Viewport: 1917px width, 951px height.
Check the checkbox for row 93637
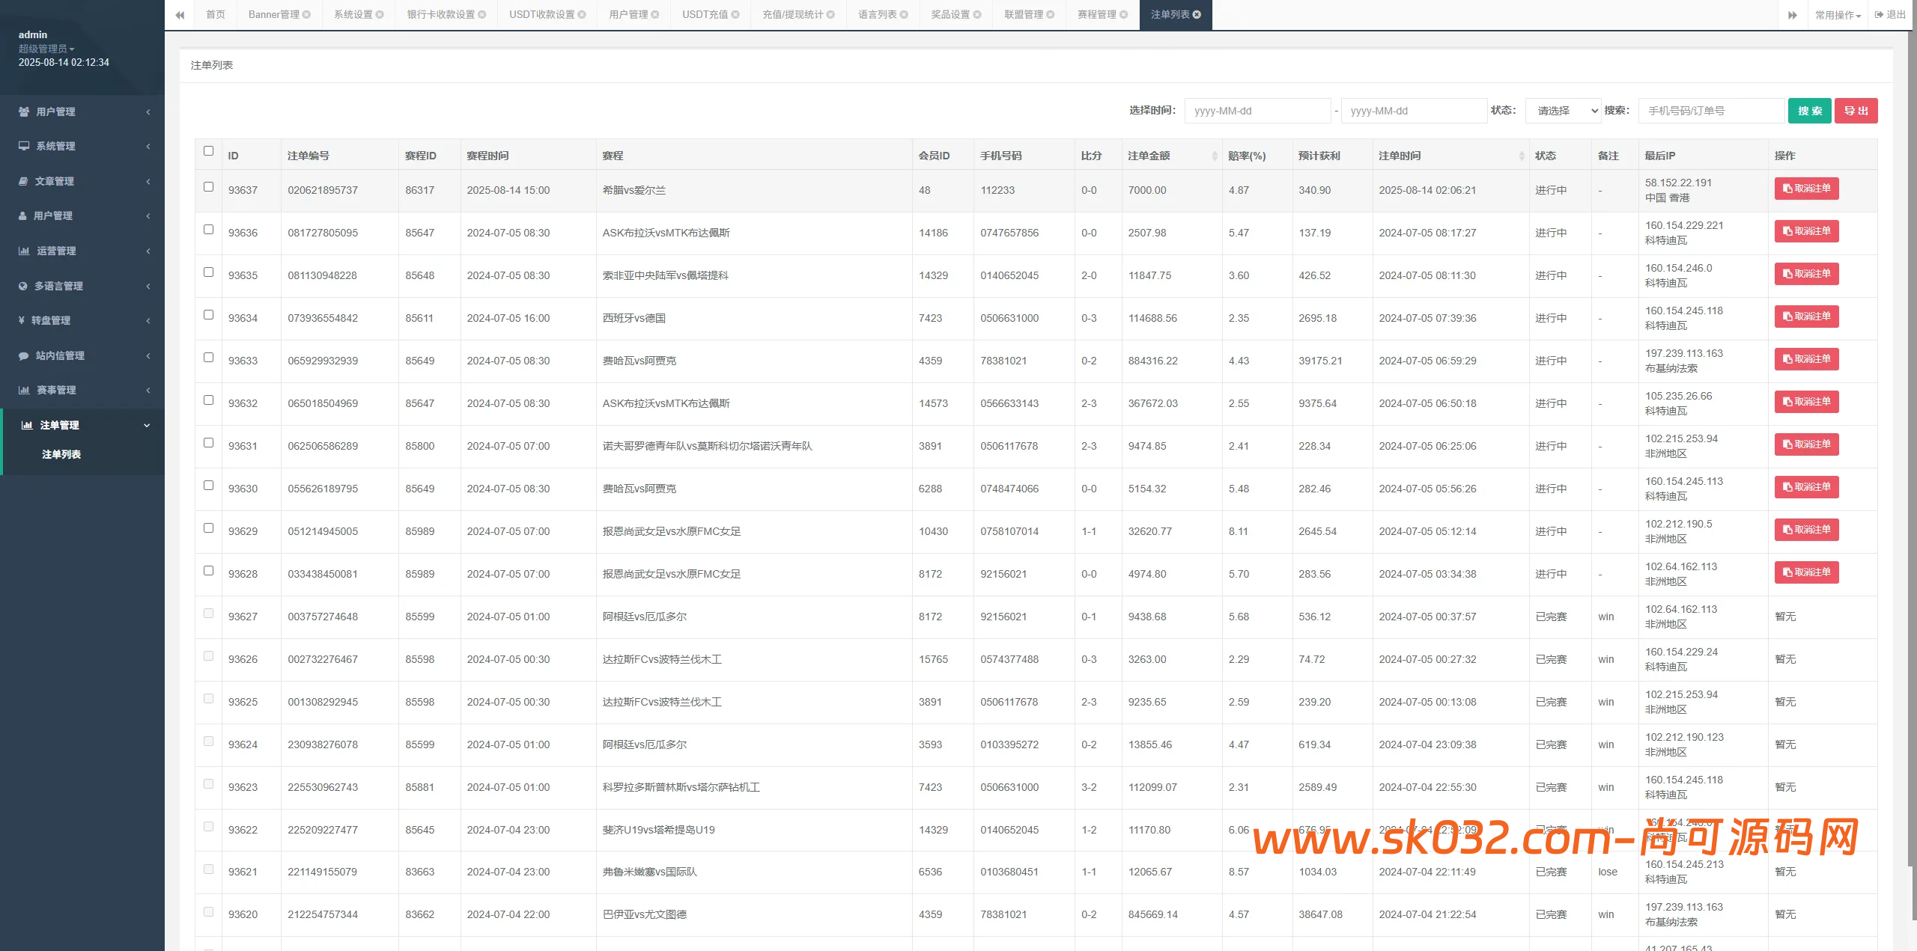(208, 187)
